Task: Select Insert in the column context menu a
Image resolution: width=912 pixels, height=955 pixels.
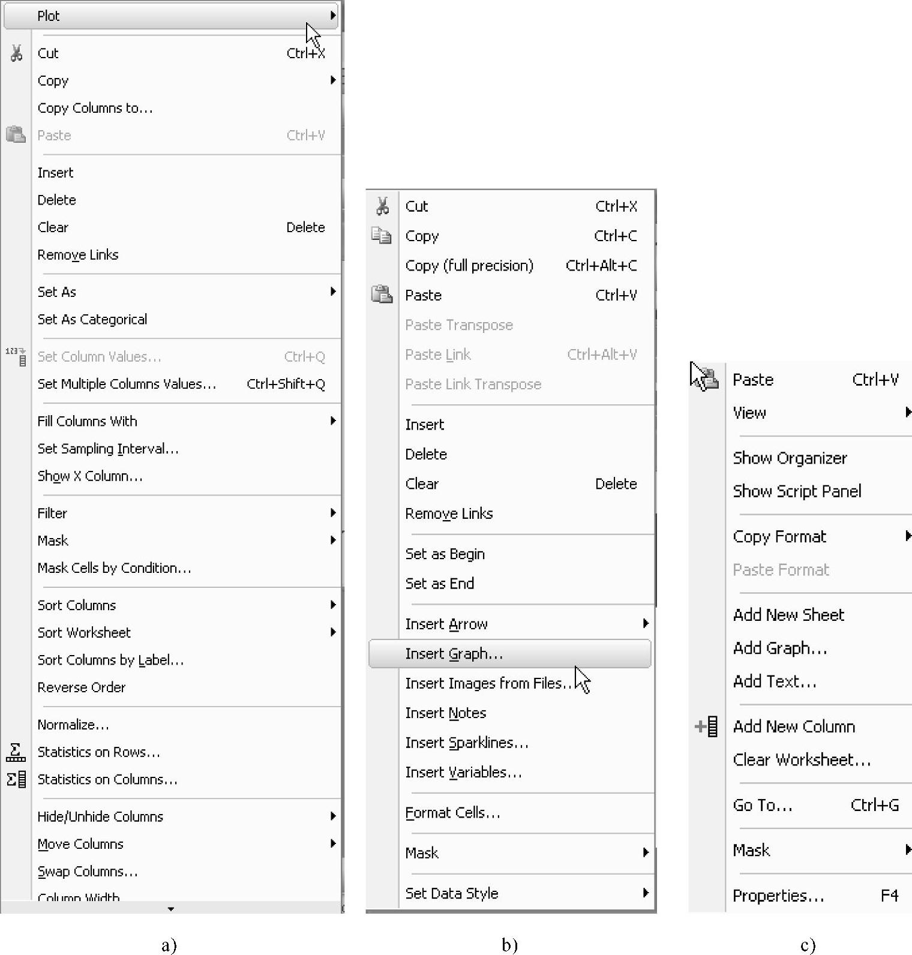Action: 55,173
